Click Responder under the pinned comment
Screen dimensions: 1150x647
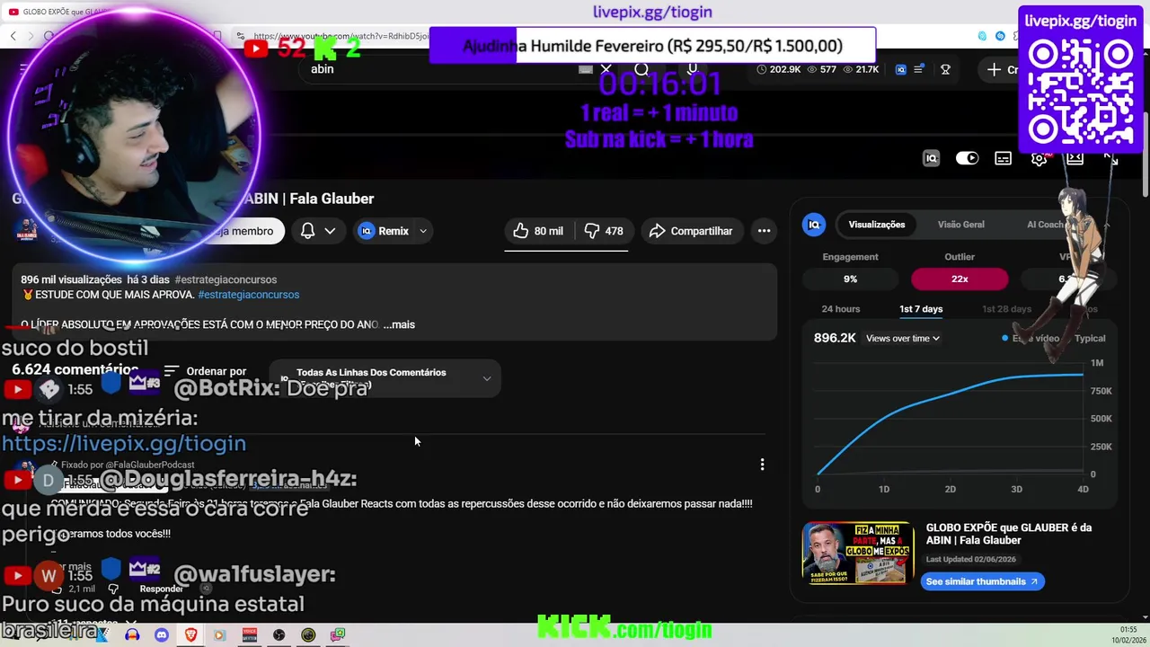(162, 589)
